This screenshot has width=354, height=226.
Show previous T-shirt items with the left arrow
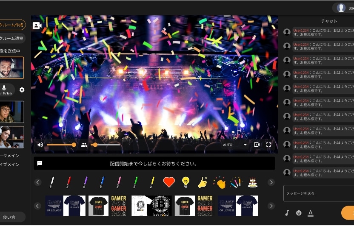[x=37, y=206]
